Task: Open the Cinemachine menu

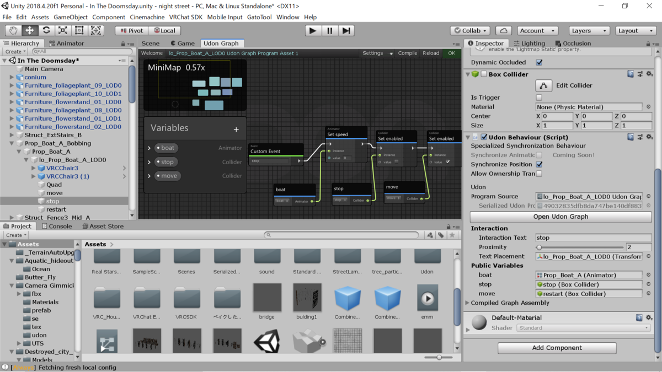Action: 147,17
